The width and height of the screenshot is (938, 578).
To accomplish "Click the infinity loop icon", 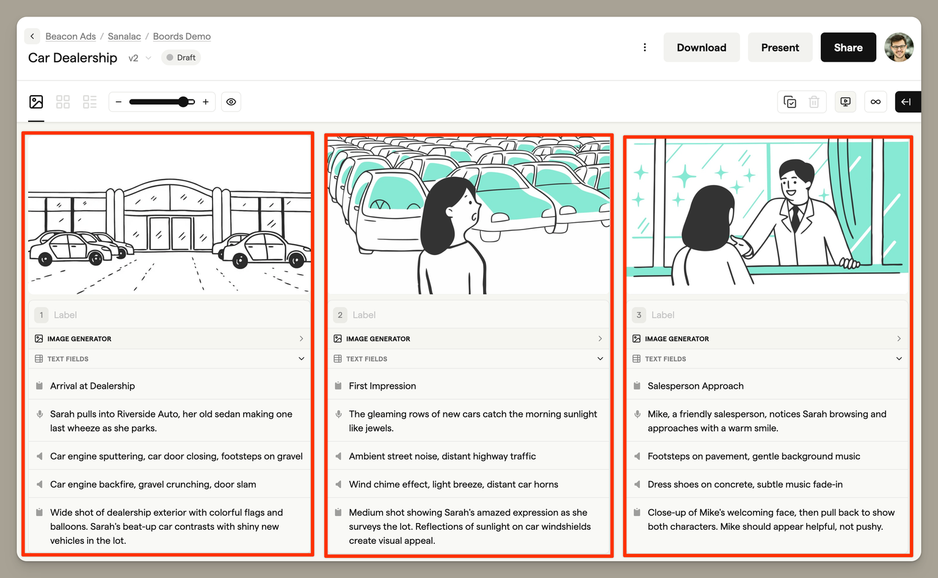I will point(876,102).
